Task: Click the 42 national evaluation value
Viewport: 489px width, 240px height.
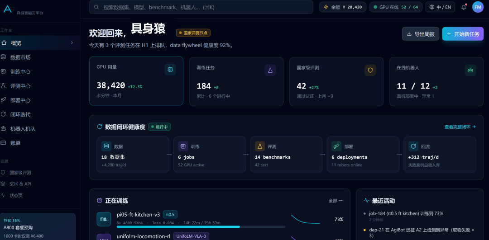Action: [x=302, y=86]
